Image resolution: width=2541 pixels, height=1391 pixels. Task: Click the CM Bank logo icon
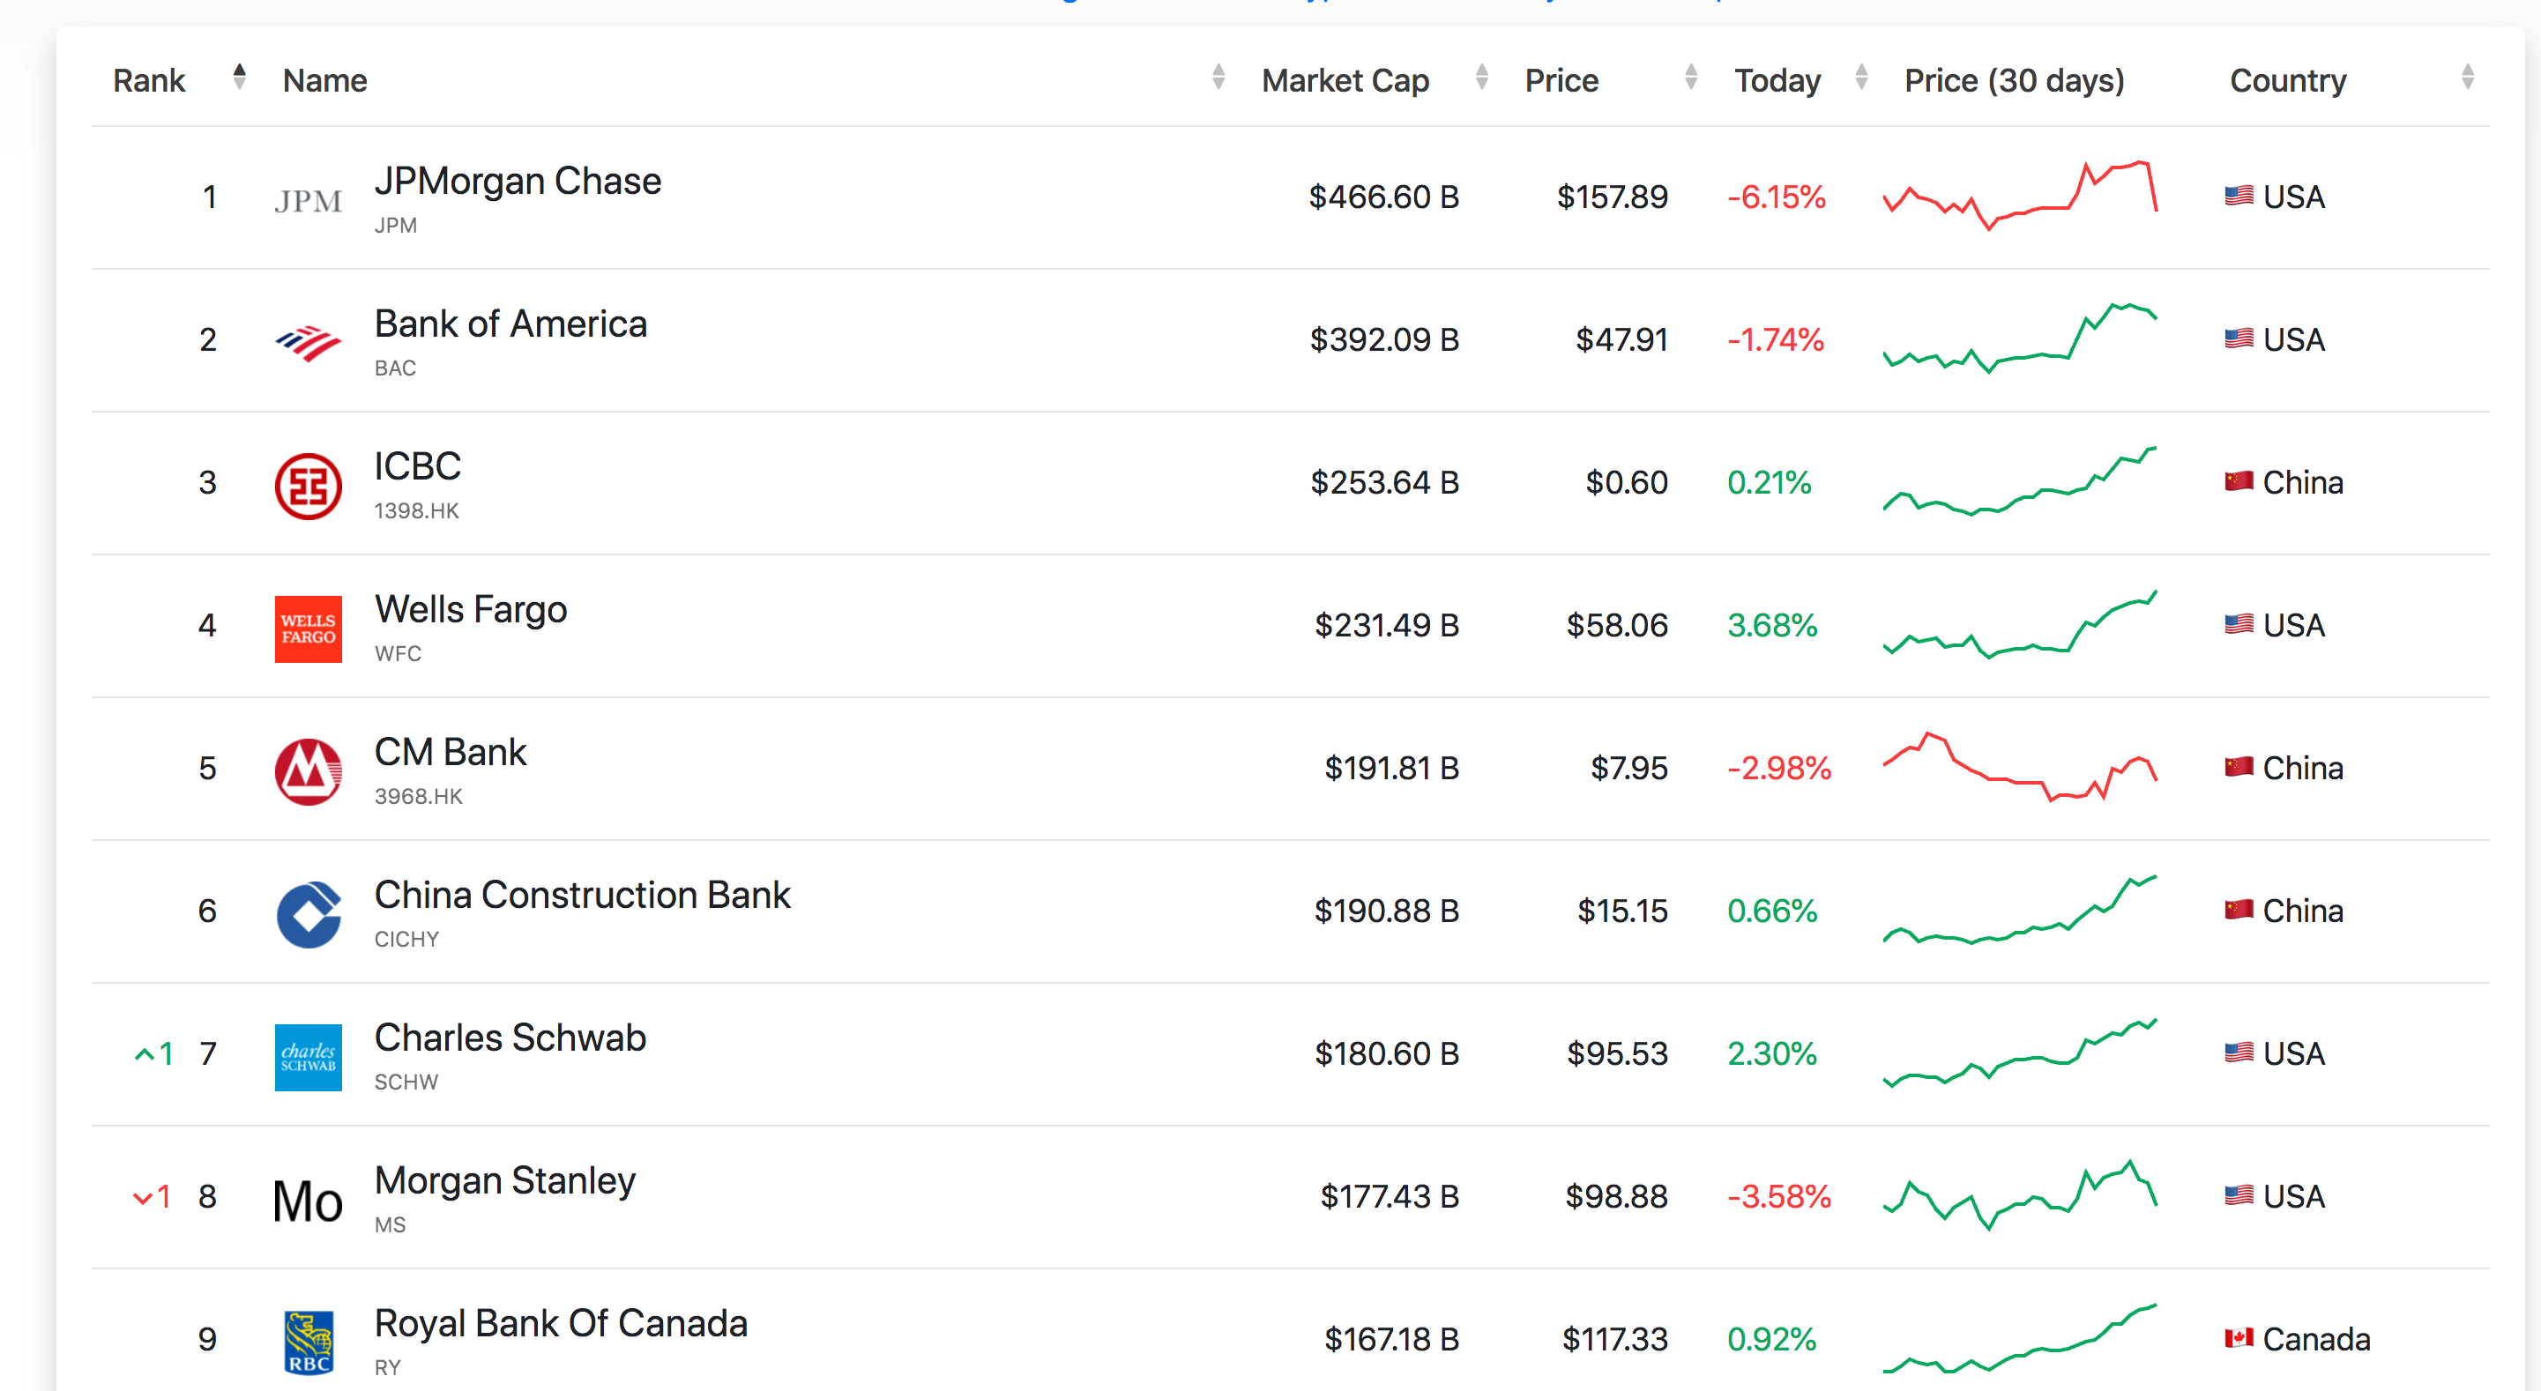[x=308, y=771]
